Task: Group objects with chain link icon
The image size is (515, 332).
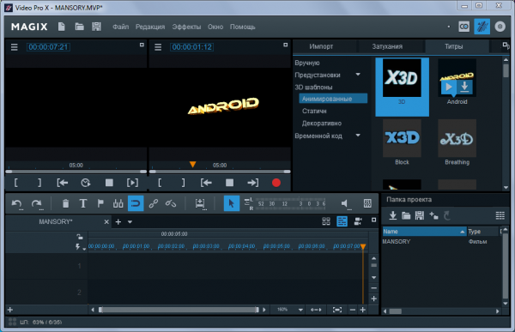Action: (153, 203)
